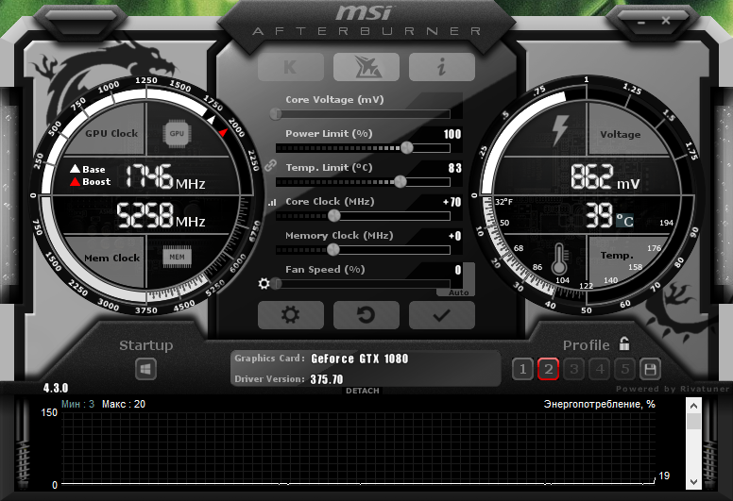
Task: Click the driver version 375.70
Action: (x=327, y=379)
